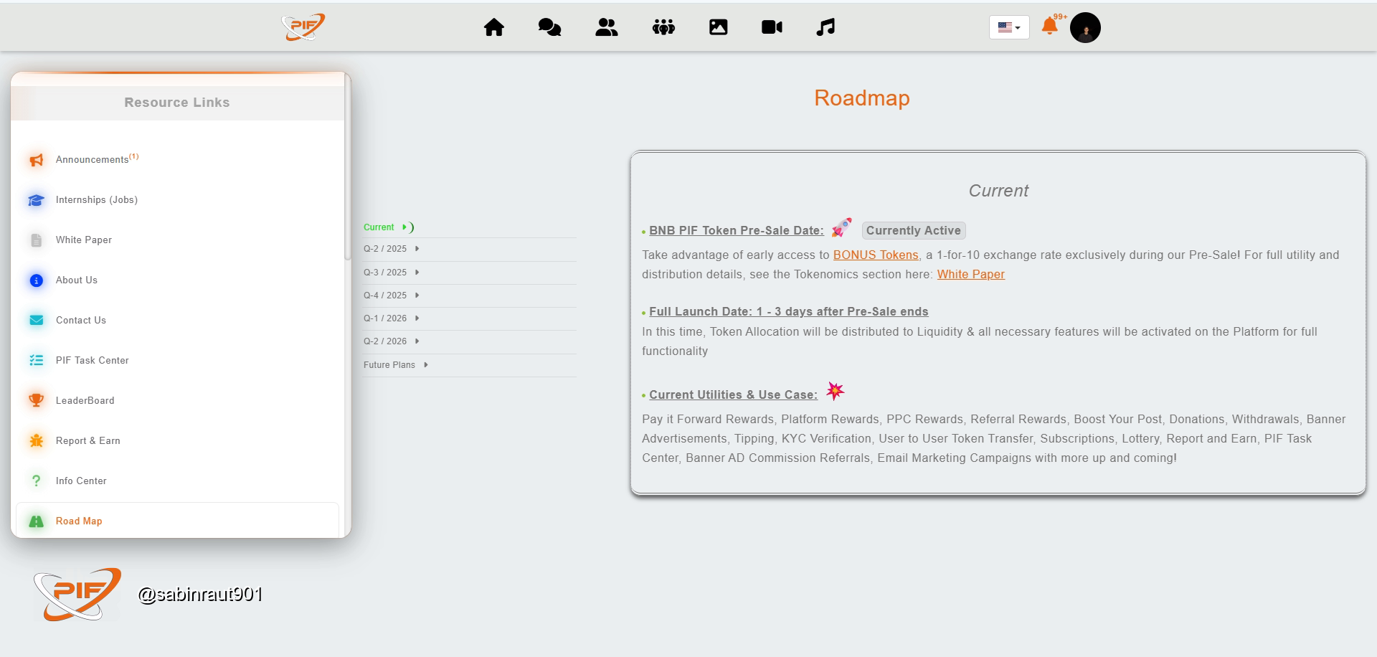The height and width of the screenshot is (657, 1377).
Task: Click the PIF logo in header
Action: pos(303,27)
